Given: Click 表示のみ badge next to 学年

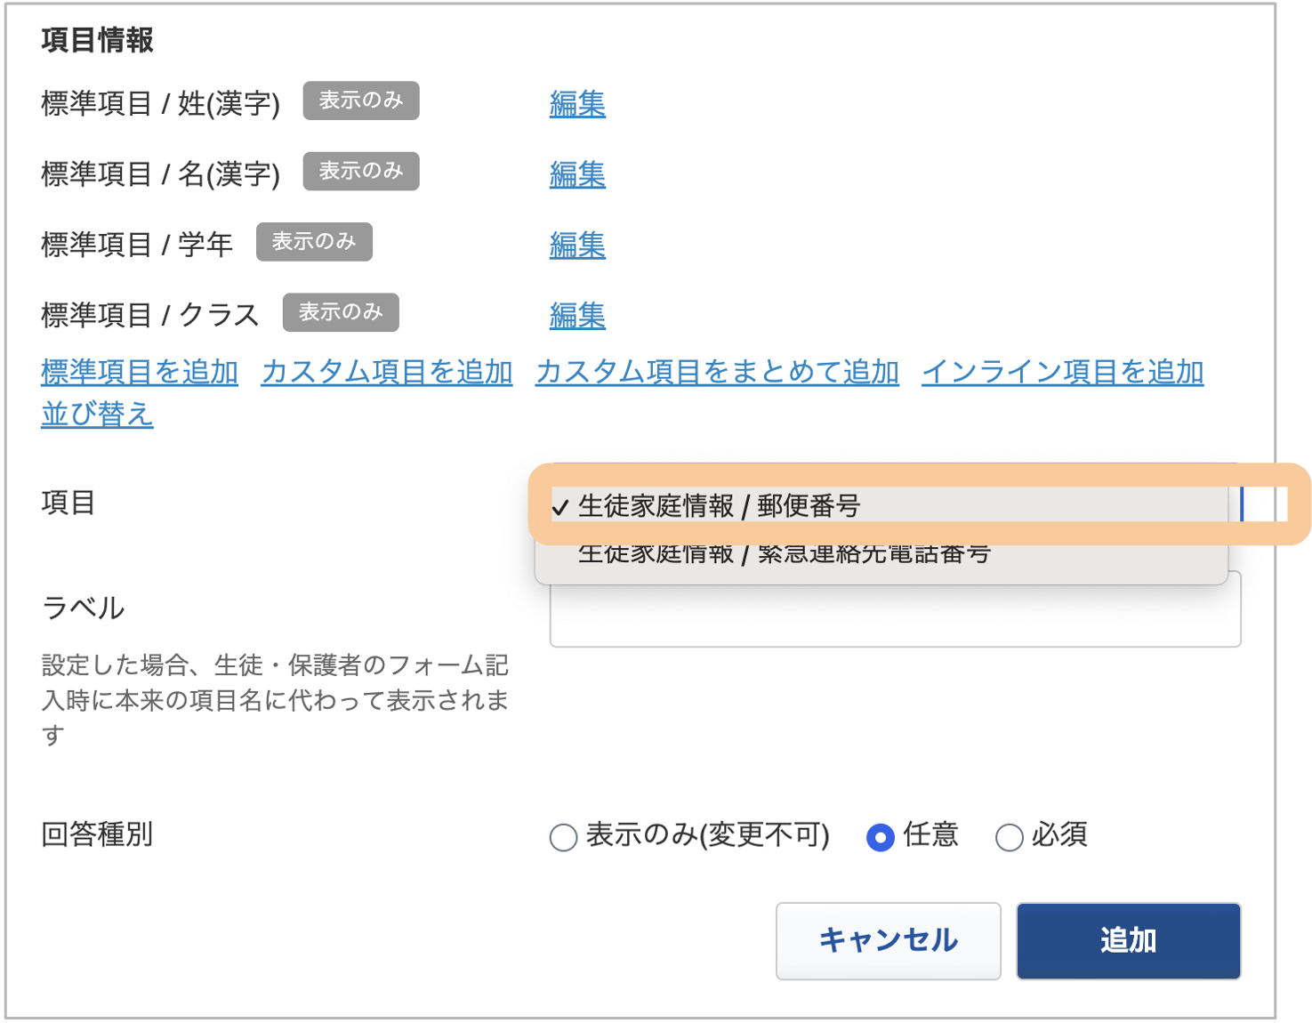Looking at the screenshot, I should pos(314,241).
